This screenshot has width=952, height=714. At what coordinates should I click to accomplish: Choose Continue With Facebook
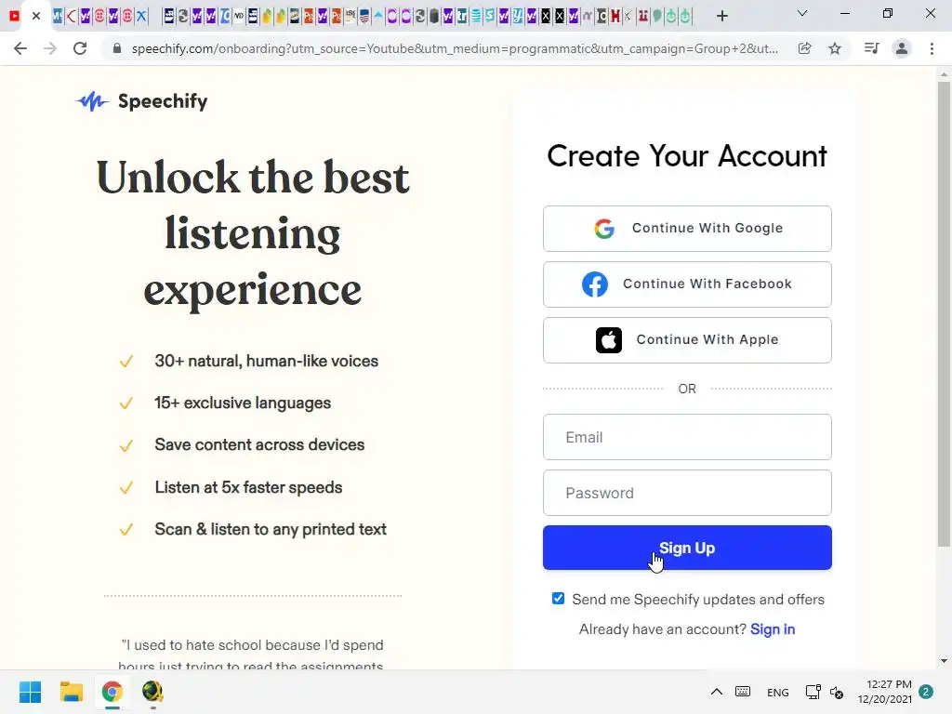coord(687,284)
